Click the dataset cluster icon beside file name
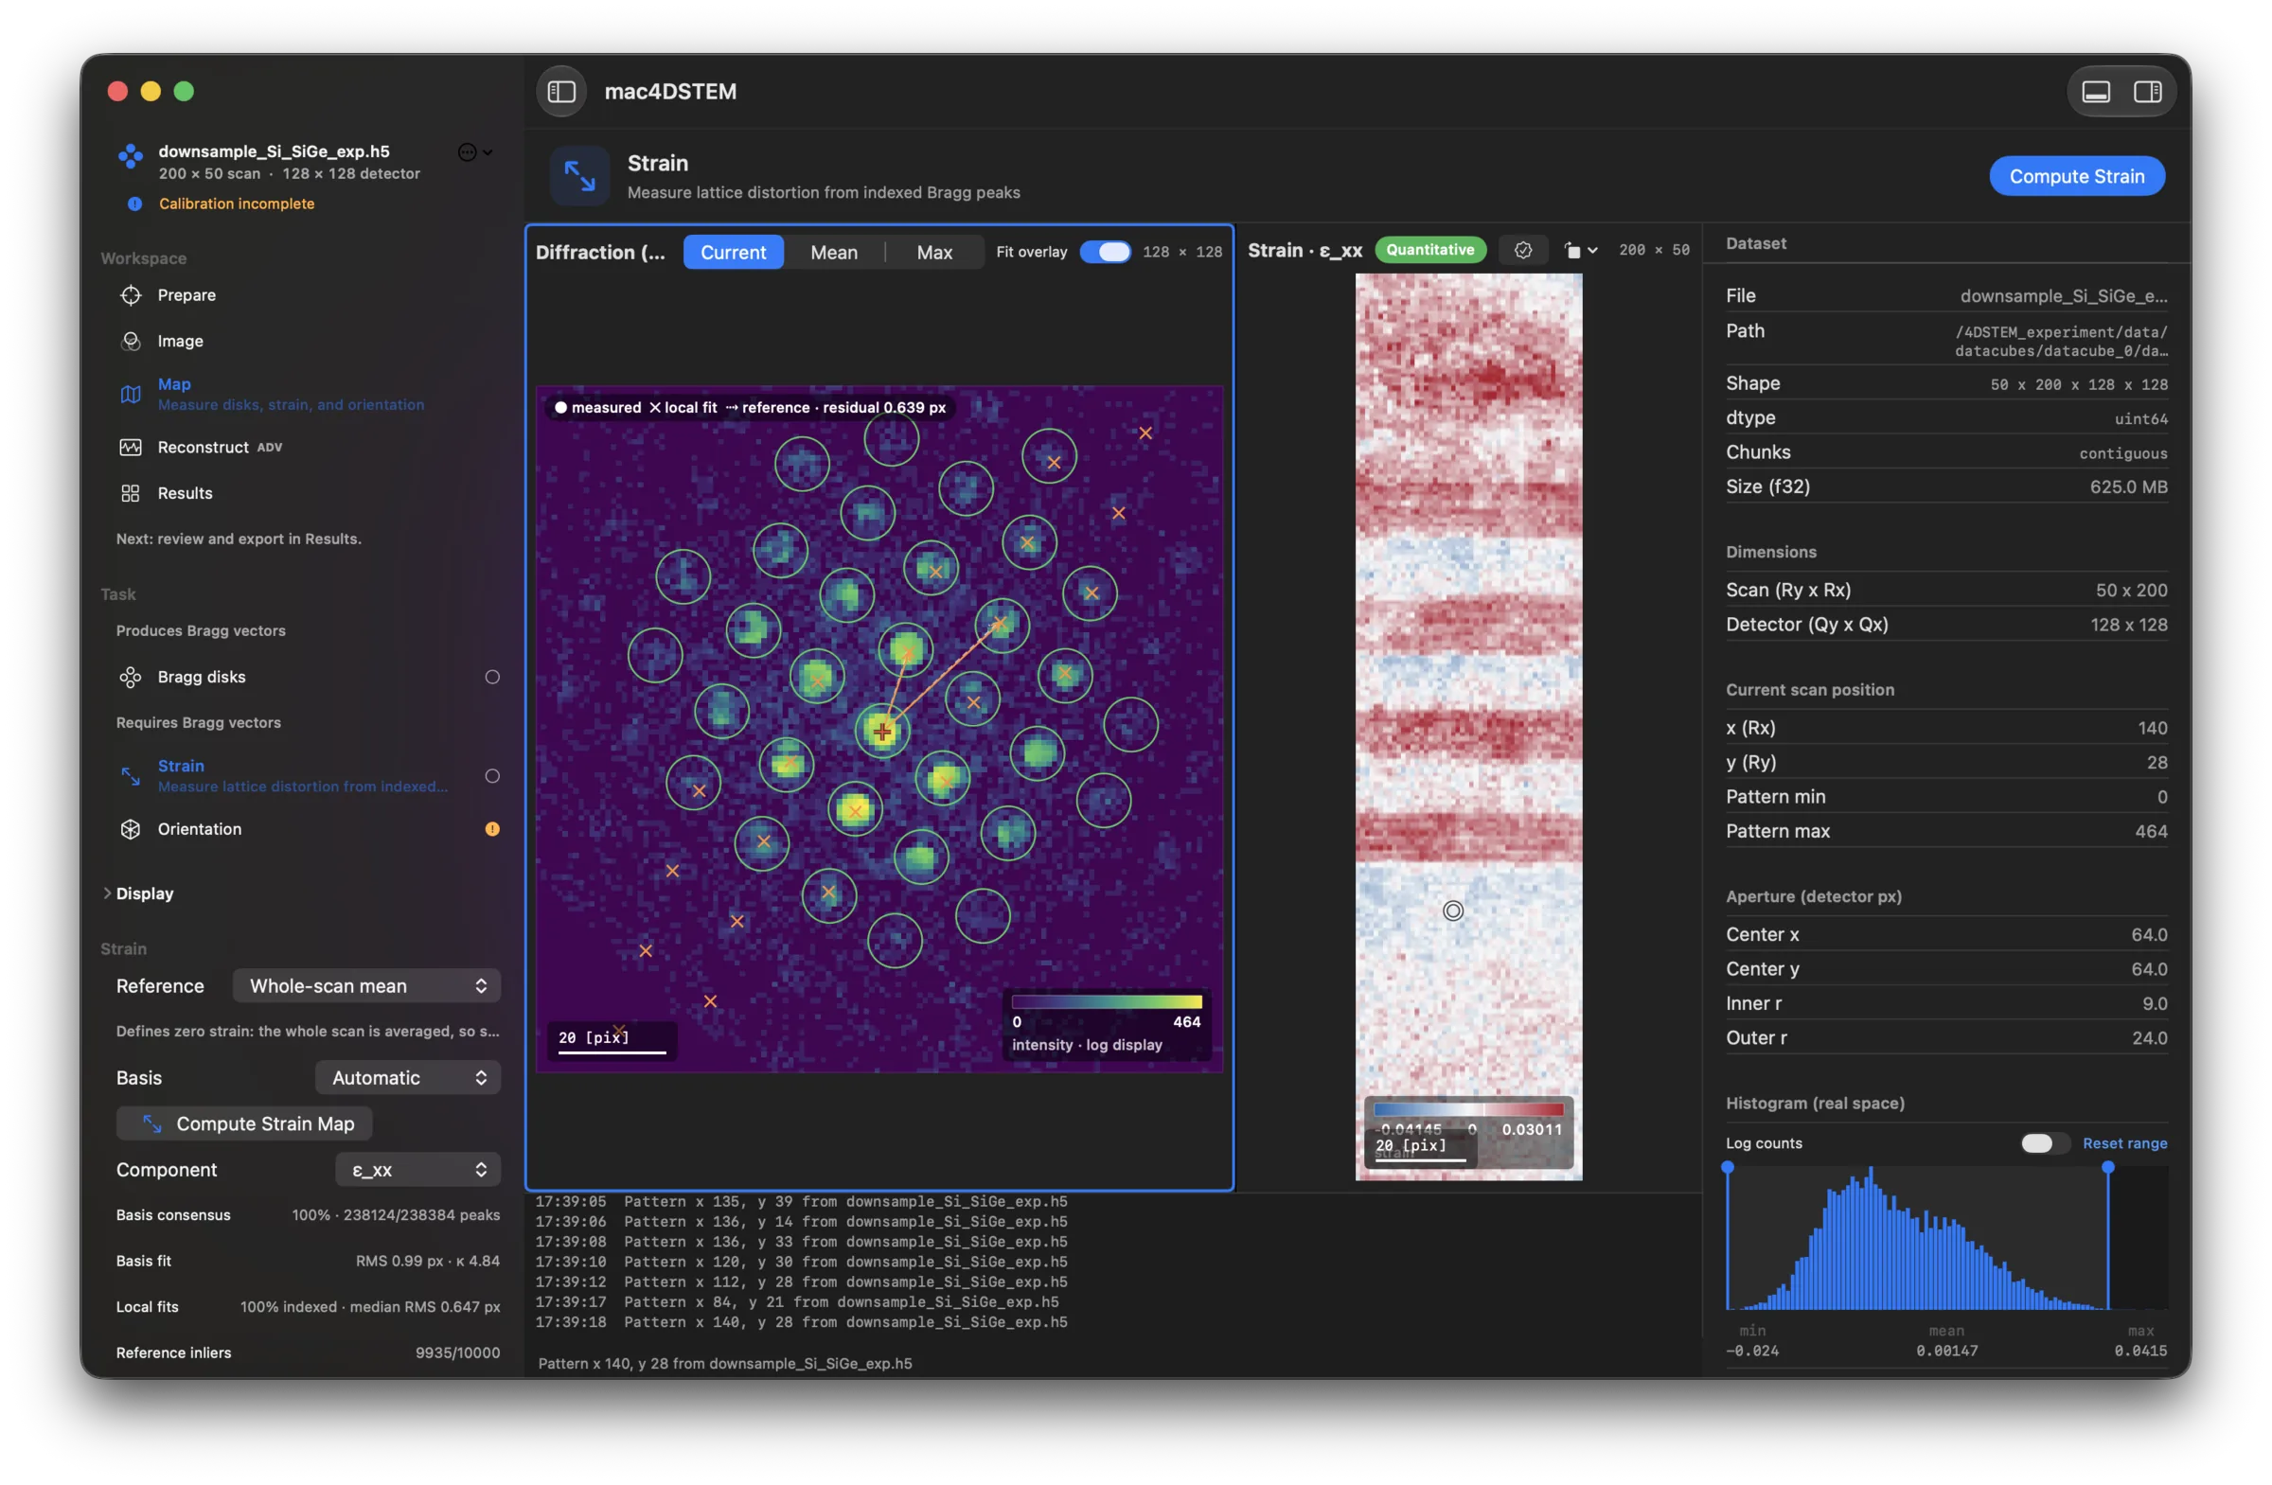Viewport: 2272px width, 1485px height. click(x=131, y=155)
